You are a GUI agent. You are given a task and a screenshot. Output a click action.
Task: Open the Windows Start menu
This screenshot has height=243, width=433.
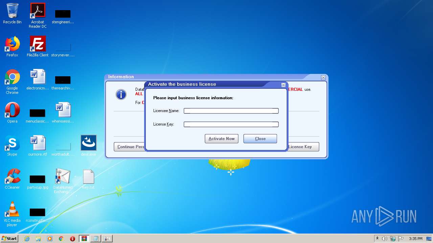(x=9, y=238)
